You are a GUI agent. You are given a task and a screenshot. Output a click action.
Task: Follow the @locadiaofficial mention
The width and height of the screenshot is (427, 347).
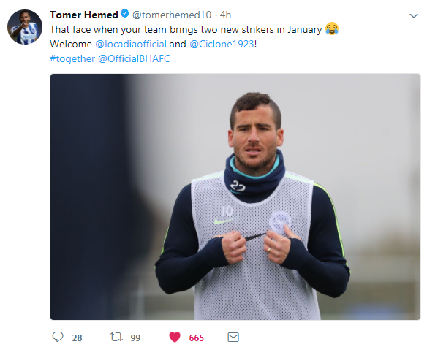131,44
